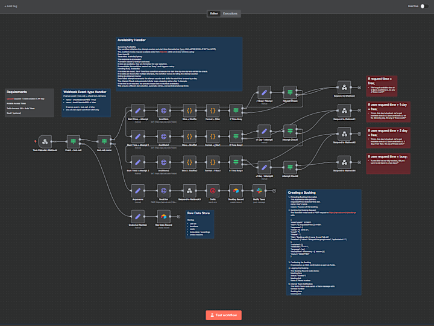Click the Test workflow button
This screenshot has width=434, height=326.
(224, 315)
